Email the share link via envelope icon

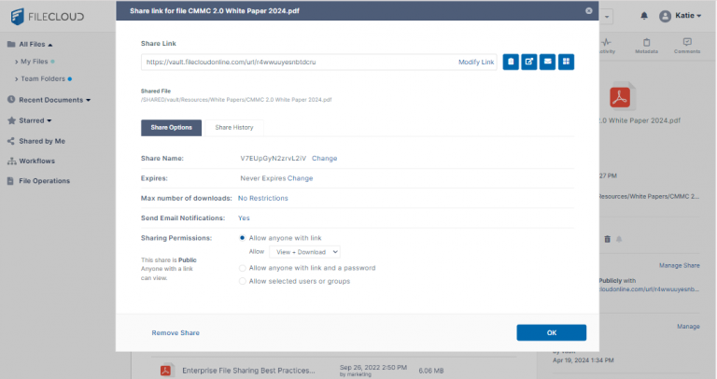point(547,62)
